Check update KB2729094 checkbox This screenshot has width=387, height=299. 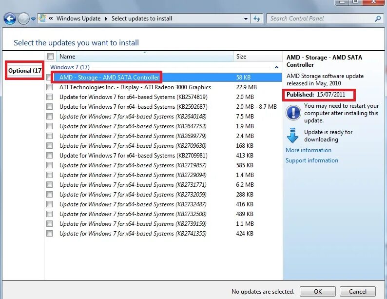click(50, 175)
